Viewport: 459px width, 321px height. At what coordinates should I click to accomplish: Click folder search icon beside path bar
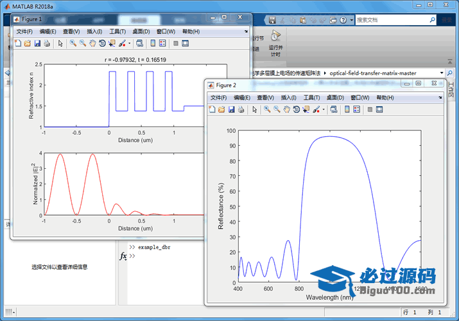click(449, 73)
